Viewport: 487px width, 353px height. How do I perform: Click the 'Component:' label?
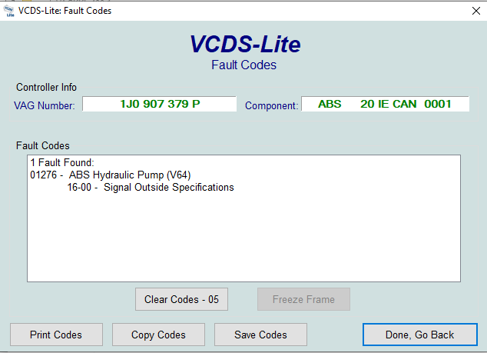click(271, 105)
